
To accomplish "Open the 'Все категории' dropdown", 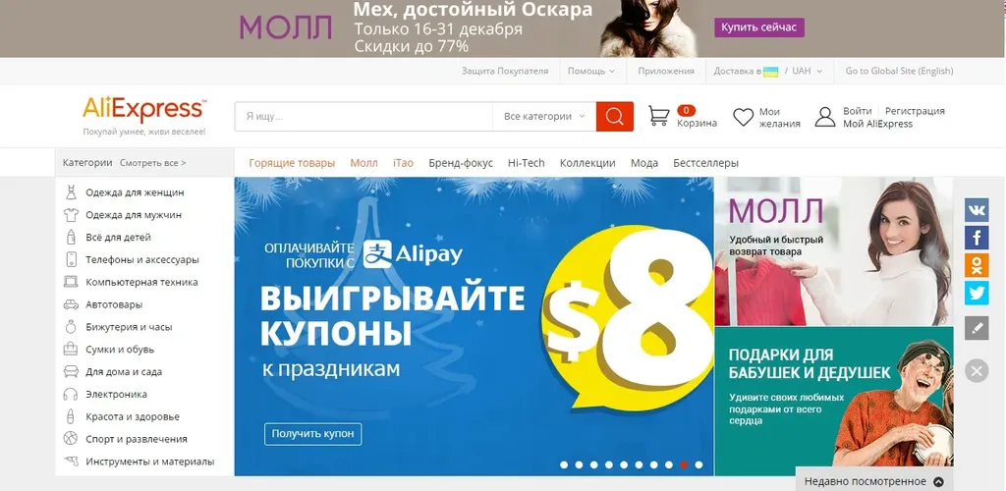I will 544,117.
